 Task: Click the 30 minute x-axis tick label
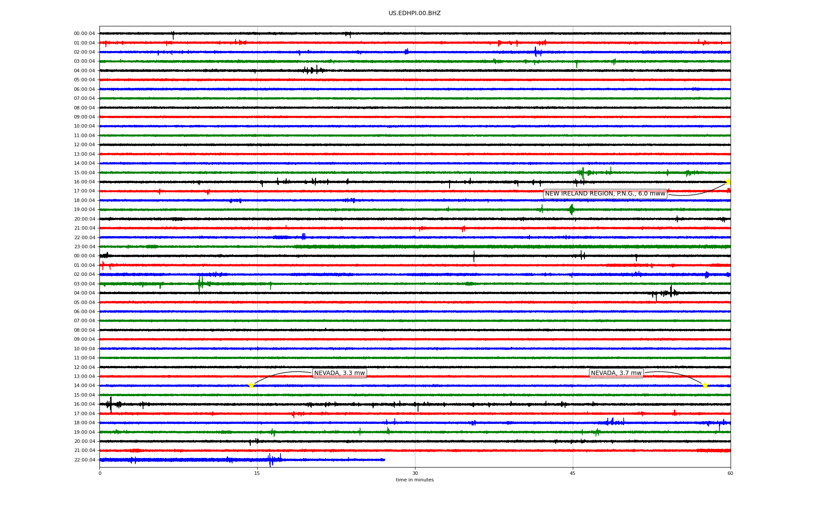click(415, 473)
